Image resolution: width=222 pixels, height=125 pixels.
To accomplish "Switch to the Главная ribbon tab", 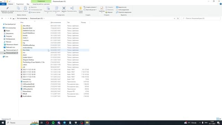I will (x=10, y=4).
